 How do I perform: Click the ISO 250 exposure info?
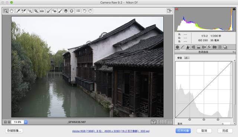tap(203, 40)
